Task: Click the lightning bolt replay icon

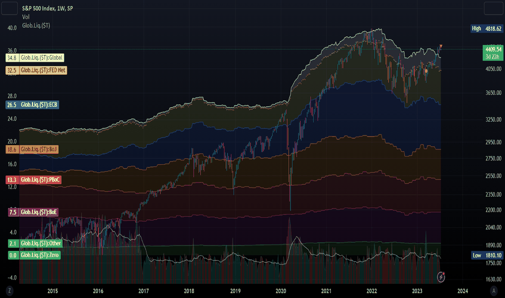Action: [441, 277]
